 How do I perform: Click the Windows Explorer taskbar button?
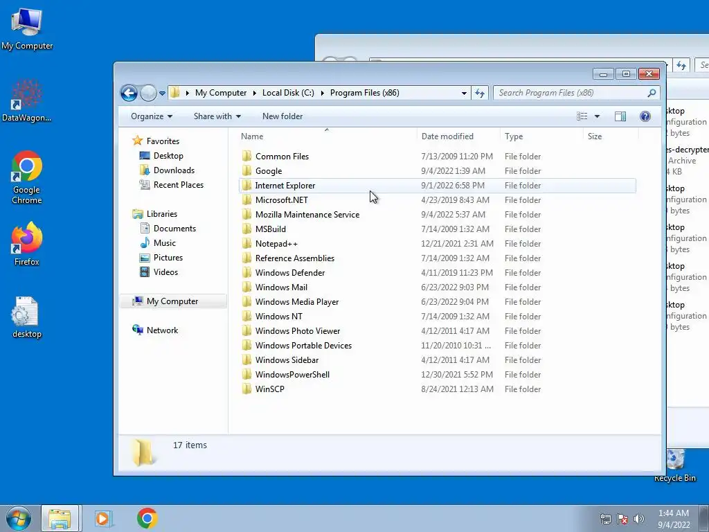point(60,518)
